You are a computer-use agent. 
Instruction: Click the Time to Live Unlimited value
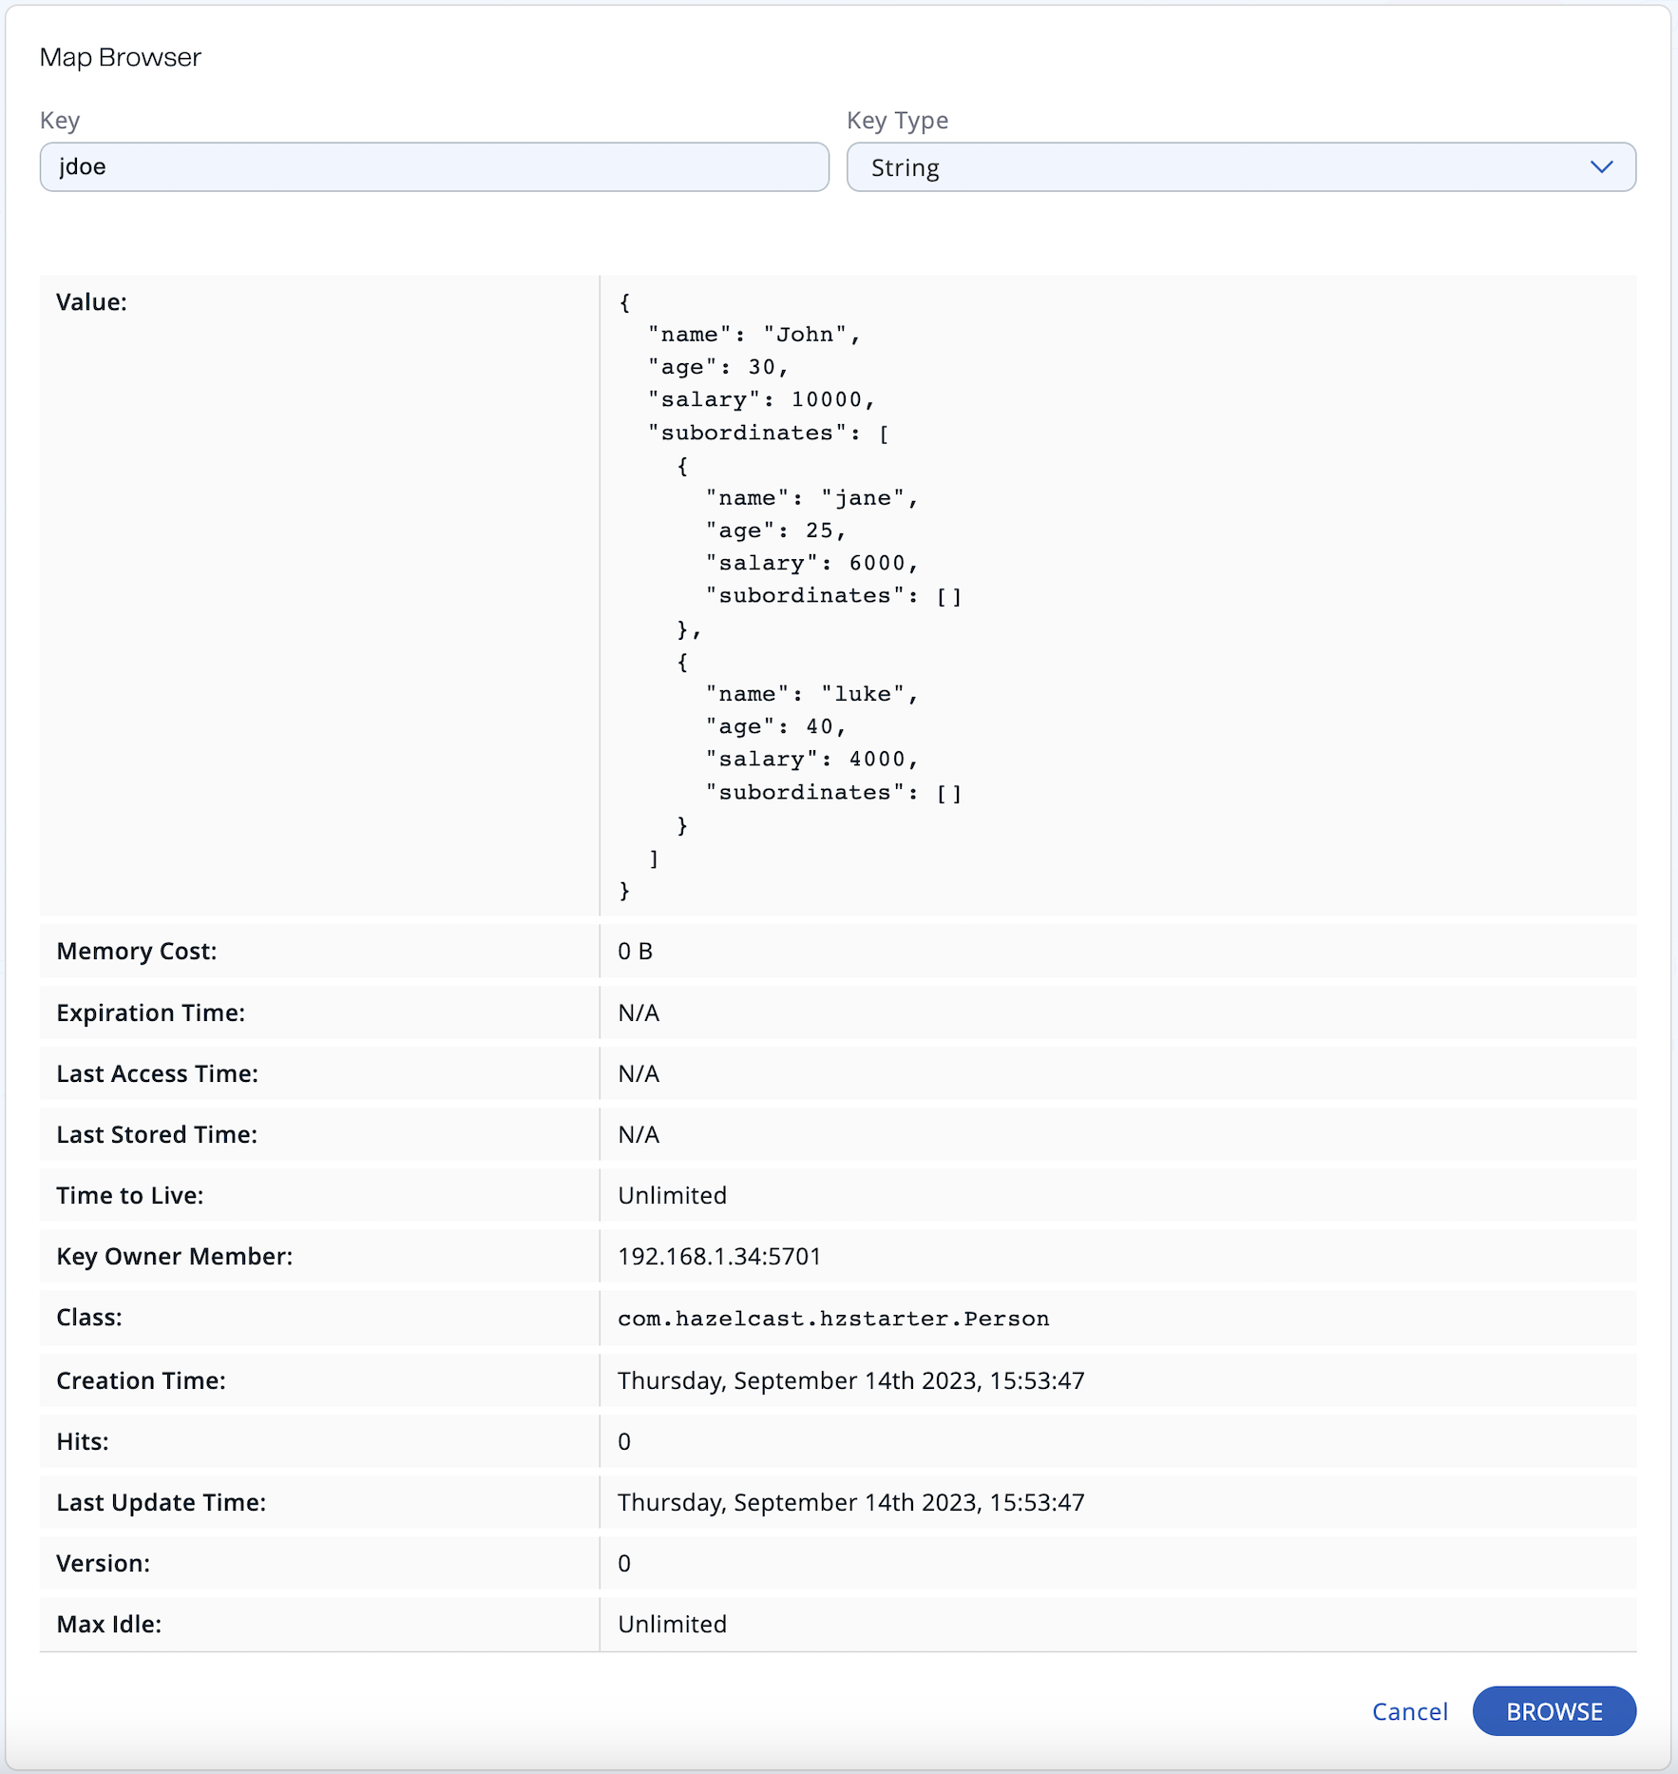(672, 1195)
